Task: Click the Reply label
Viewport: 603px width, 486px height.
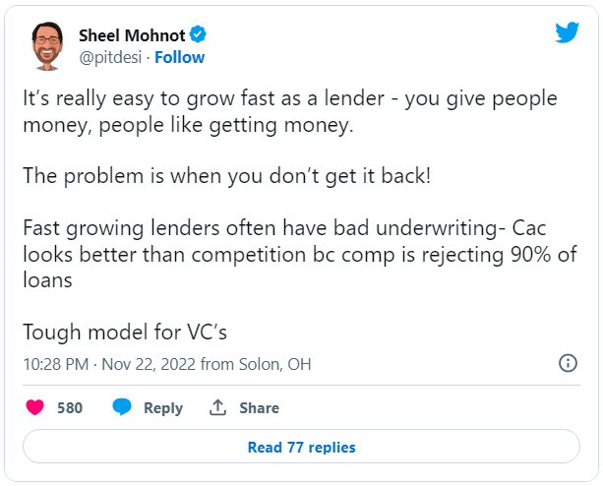Action: pyautogui.click(x=163, y=408)
